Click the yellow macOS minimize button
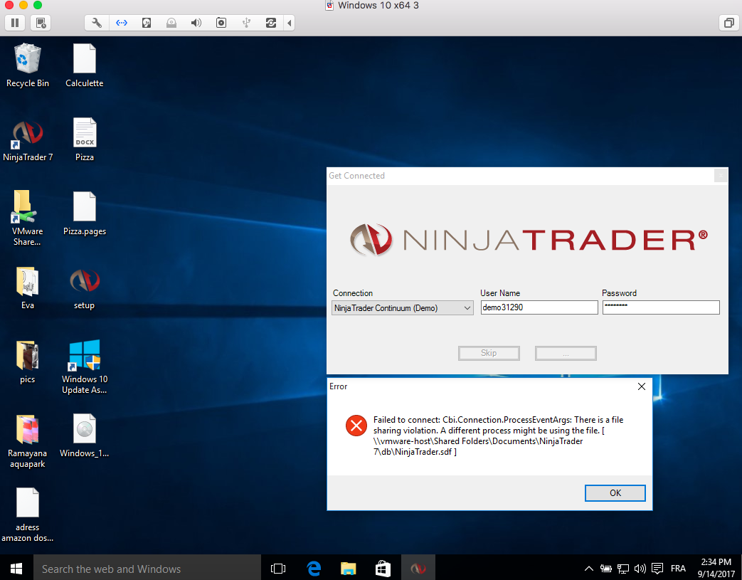Viewport: 742px width, 580px height. 23,5
